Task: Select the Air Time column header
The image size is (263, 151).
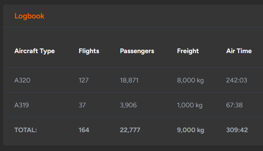Action: coord(239,51)
